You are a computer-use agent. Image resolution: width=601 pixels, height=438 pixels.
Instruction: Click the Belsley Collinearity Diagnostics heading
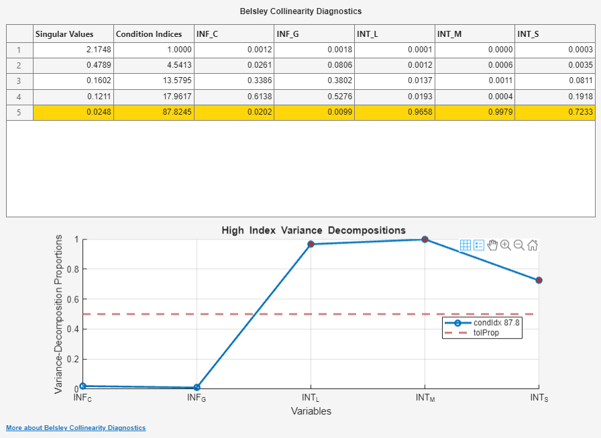tap(300, 11)
